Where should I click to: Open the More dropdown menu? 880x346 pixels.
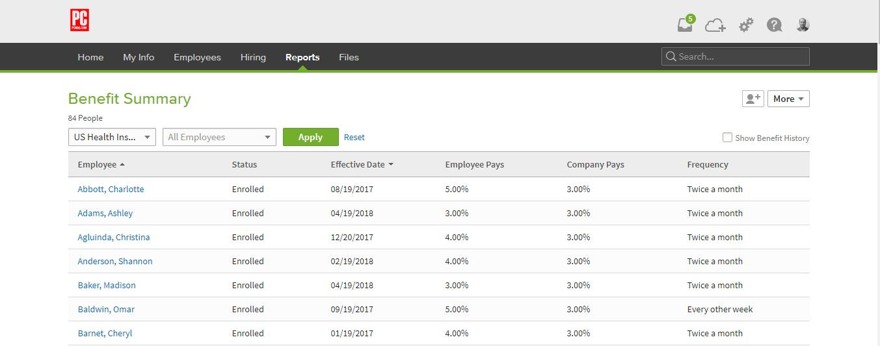[788, 99]
